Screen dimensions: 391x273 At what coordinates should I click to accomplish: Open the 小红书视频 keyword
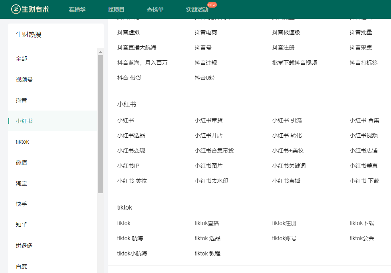pyautogui.click(x=363, y=136)
